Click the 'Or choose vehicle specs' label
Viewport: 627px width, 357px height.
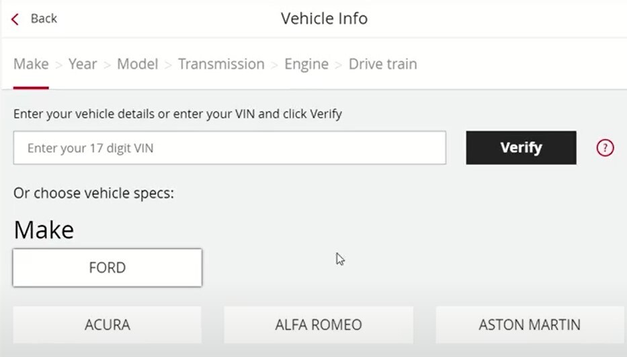pos(93,194)
